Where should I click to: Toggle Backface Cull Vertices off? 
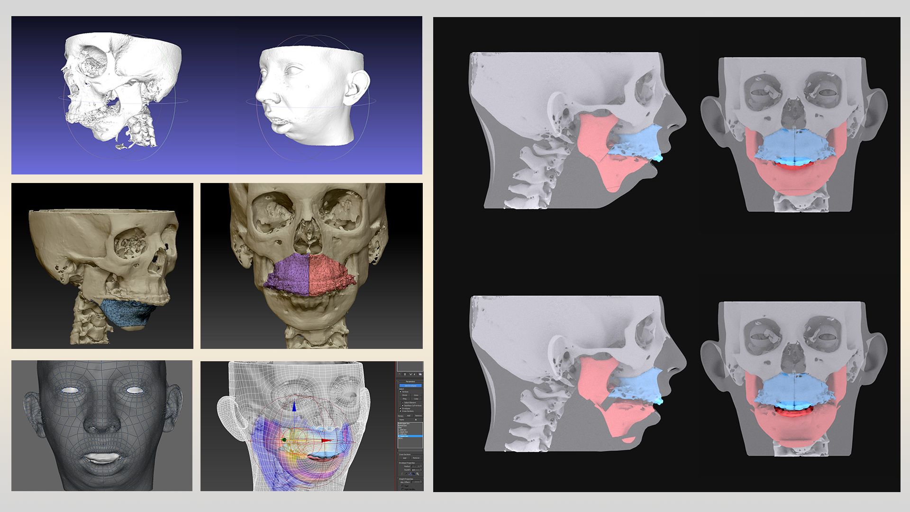coord(403,406)
